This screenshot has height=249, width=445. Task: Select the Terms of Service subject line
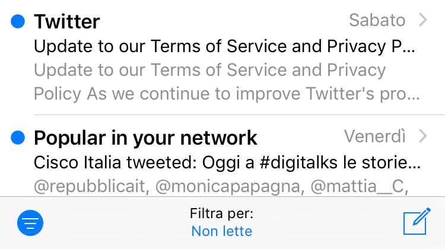click(x=220, y=46)
